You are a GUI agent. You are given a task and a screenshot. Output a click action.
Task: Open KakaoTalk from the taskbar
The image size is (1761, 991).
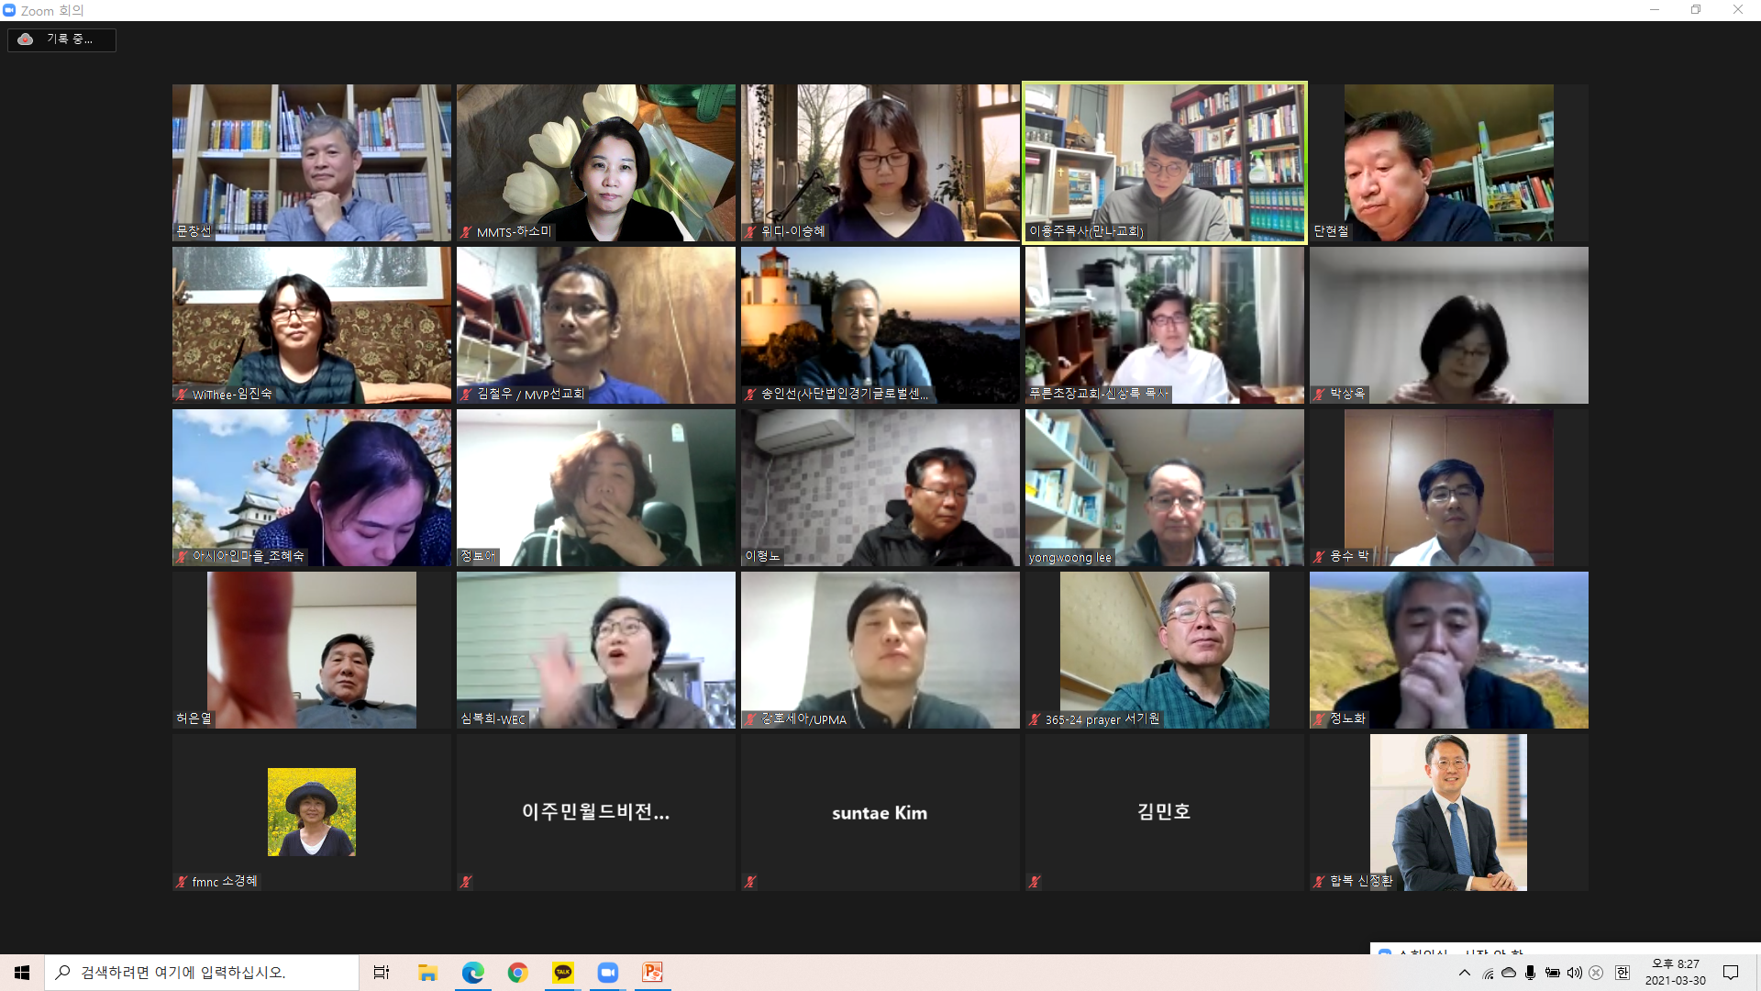(562, 973)
